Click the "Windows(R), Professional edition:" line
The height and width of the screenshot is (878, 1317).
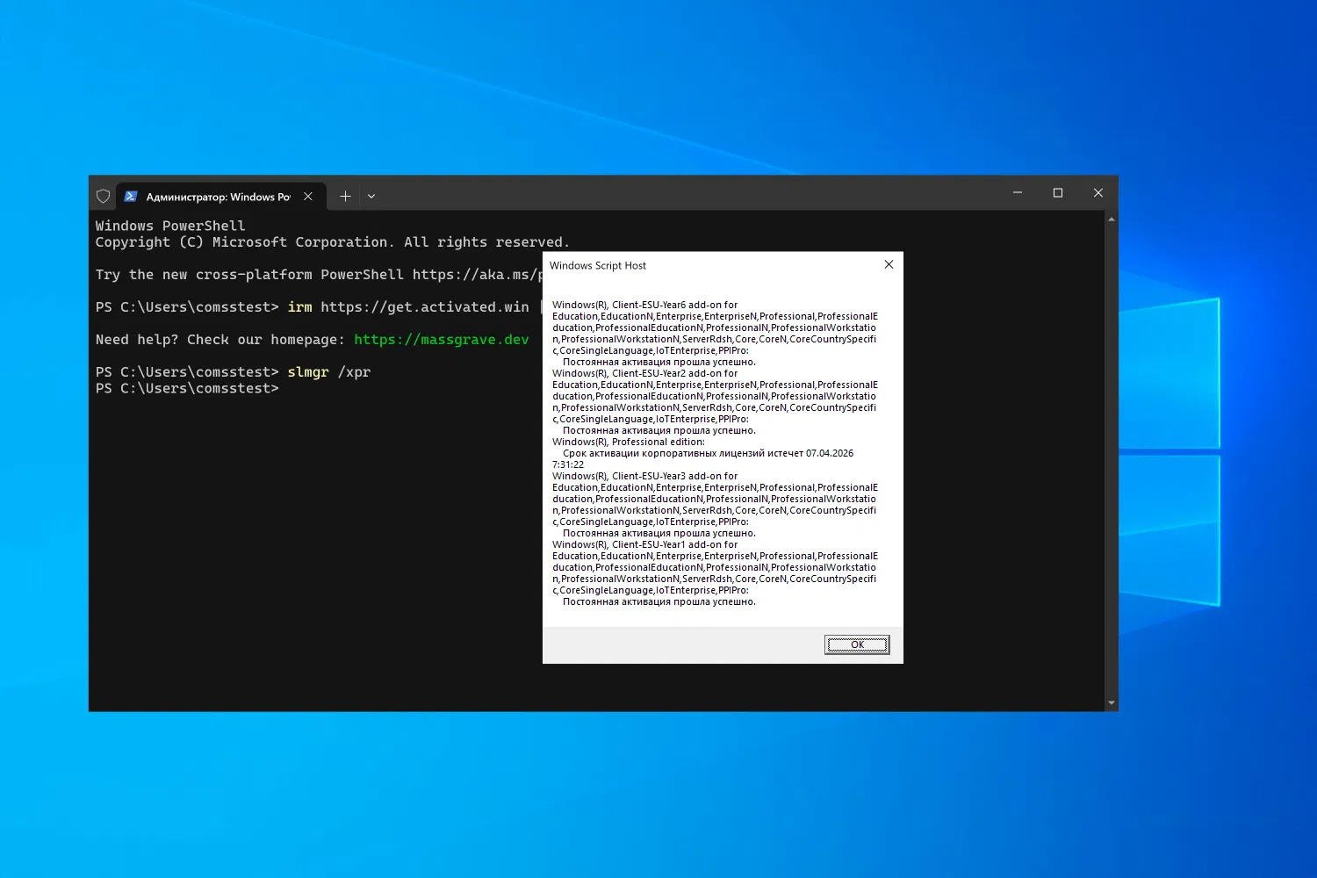pos(629,442)
